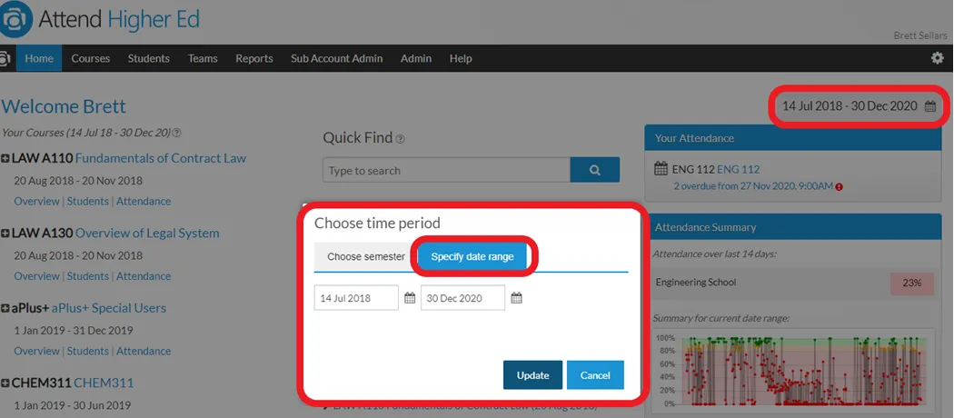Click the Type to search field

tap(447, 170)
